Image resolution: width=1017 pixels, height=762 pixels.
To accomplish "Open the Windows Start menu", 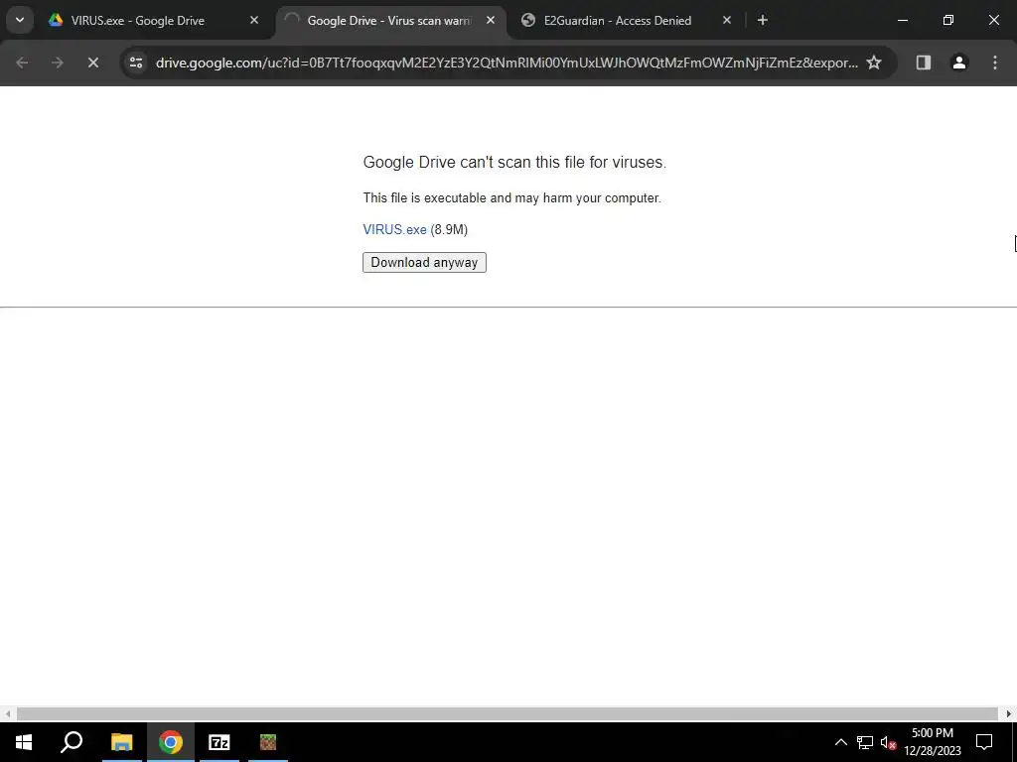I will tap(24, 742).
